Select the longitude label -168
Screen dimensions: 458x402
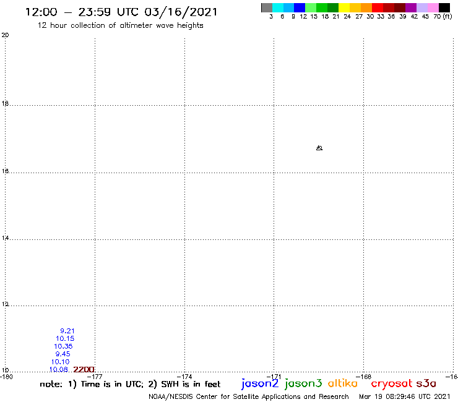click(x=363, y=377)
